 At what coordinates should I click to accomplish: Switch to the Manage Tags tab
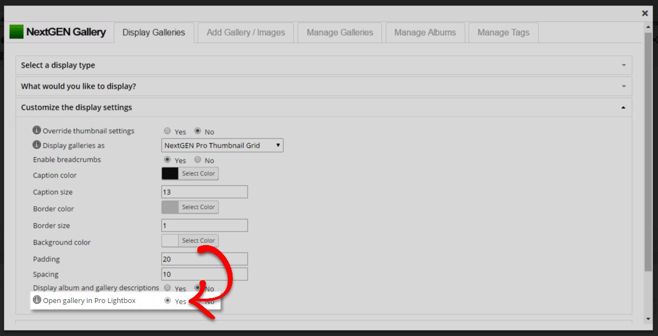coord(503,32)
